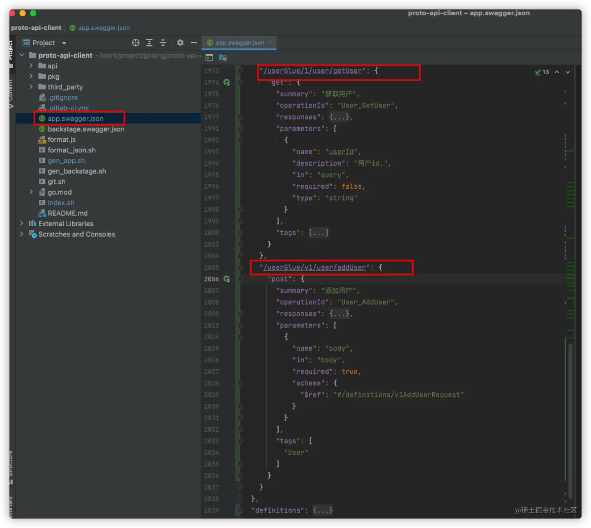Image resolution: width=591 pixels, height=528 pixels.
Task: Click the Expand All icon in Project toolbar
Action: 149,43
